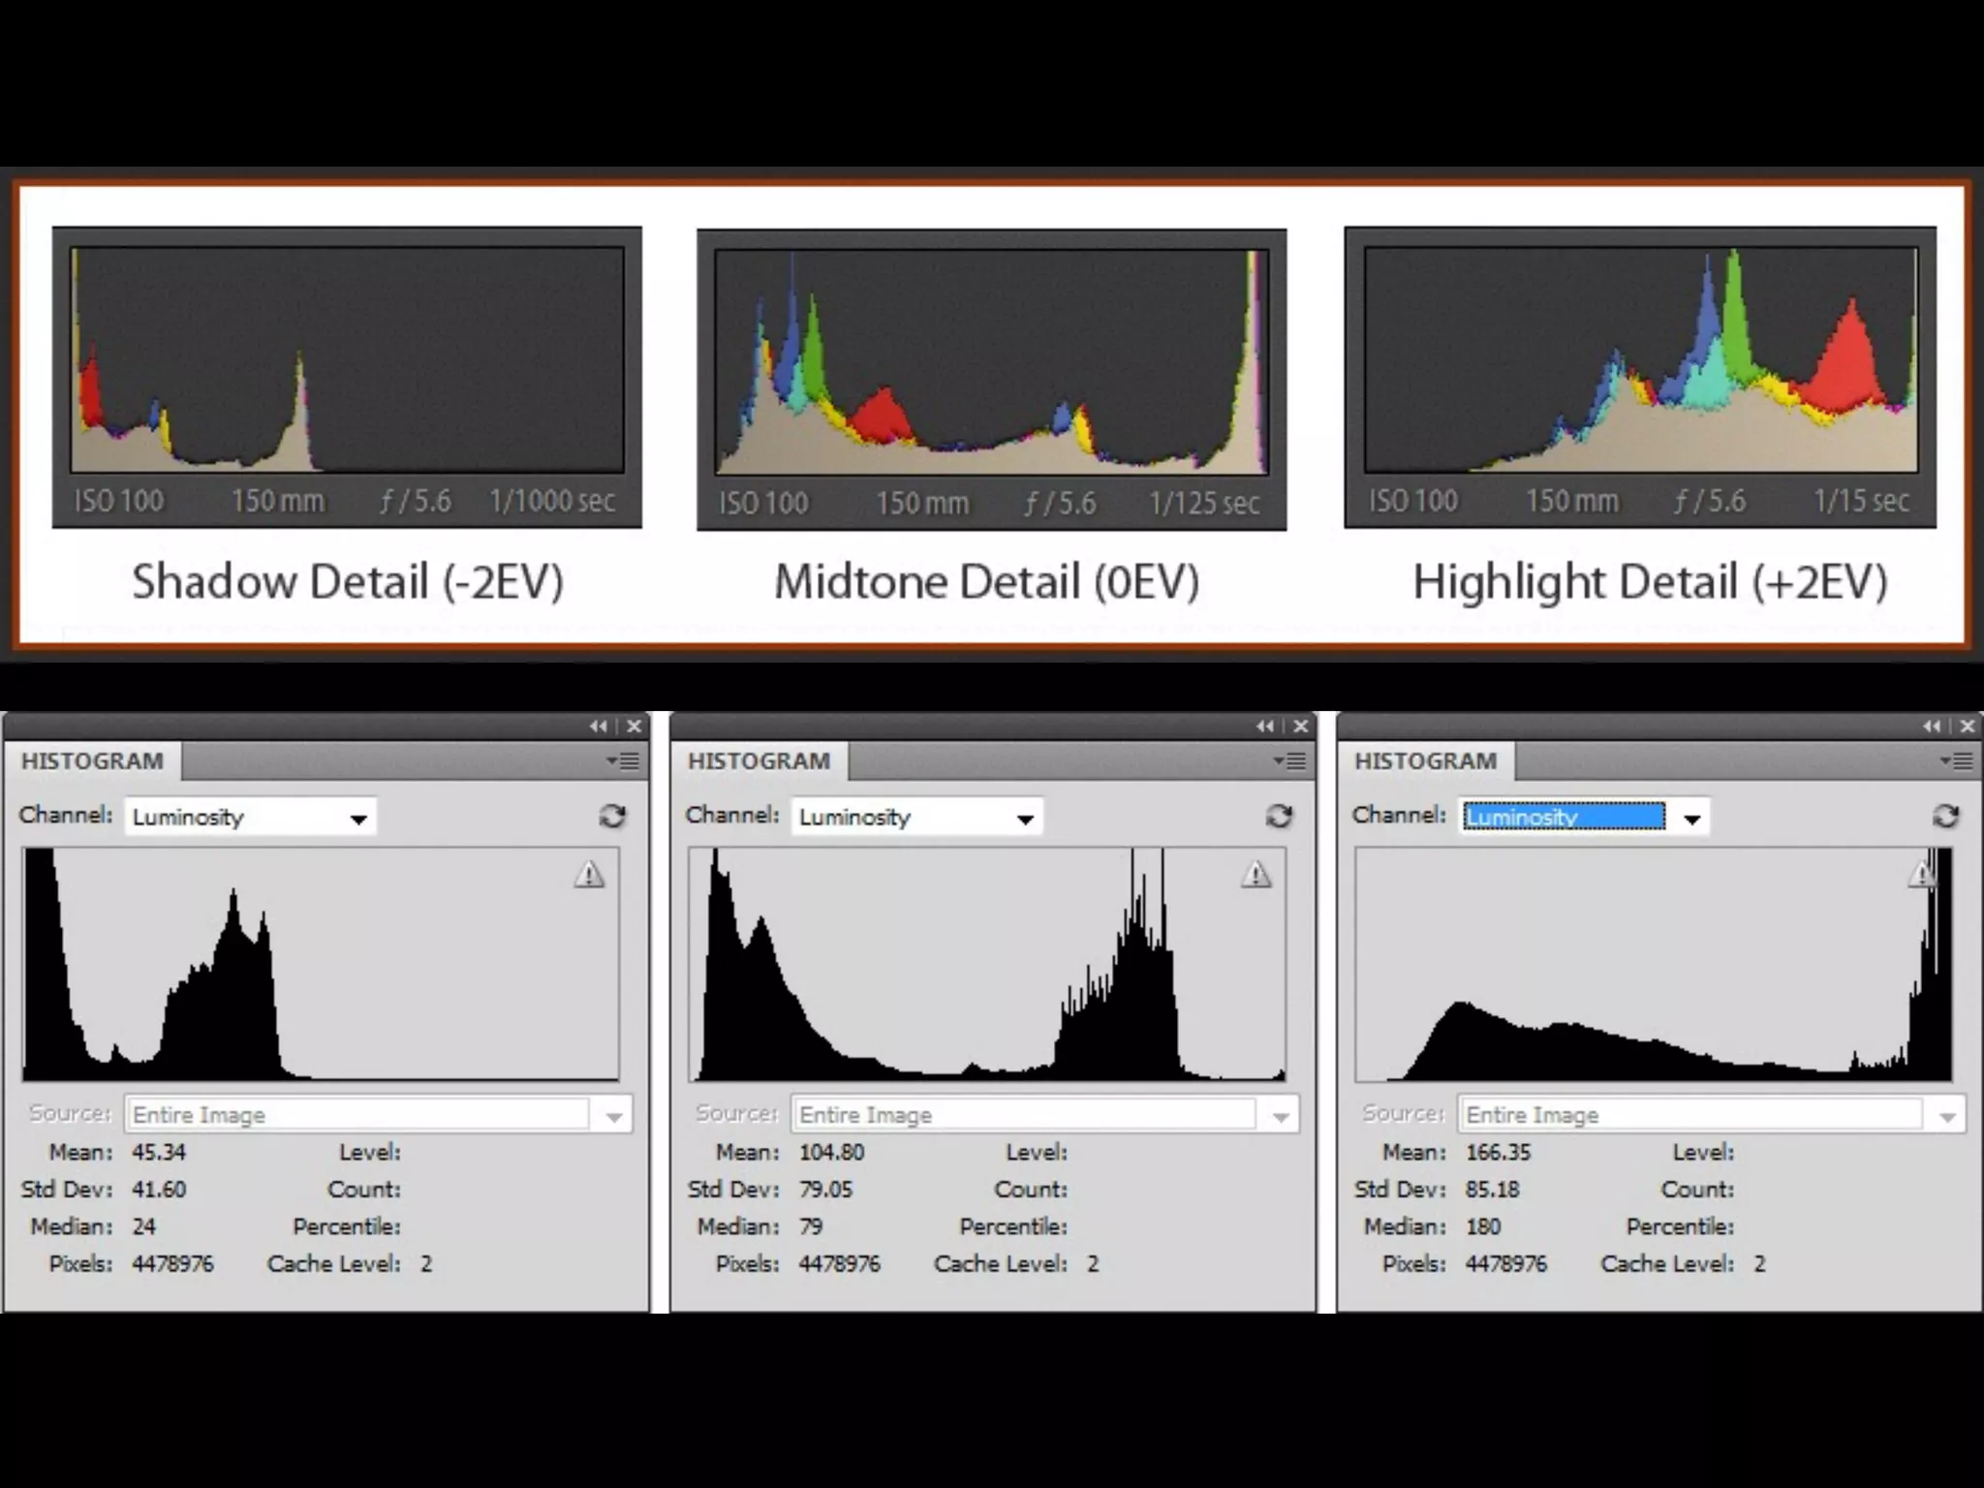The image size is (1984, 1488).
Task: Click the Shadow Detail (-2EV) histogram image
Action: tap(347, 378)
